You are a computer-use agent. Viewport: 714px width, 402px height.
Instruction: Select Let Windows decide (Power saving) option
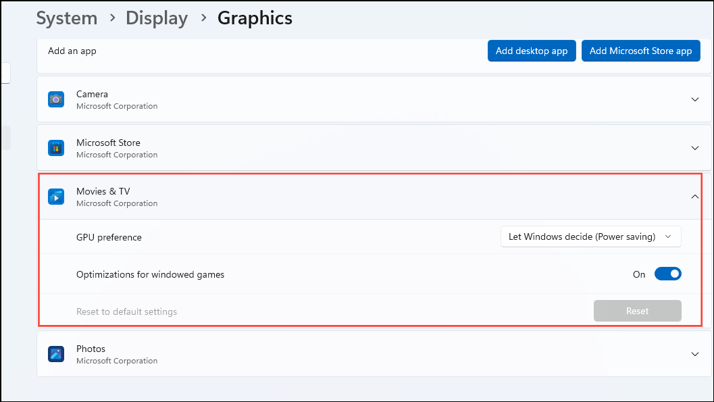[x=582, y=236]
